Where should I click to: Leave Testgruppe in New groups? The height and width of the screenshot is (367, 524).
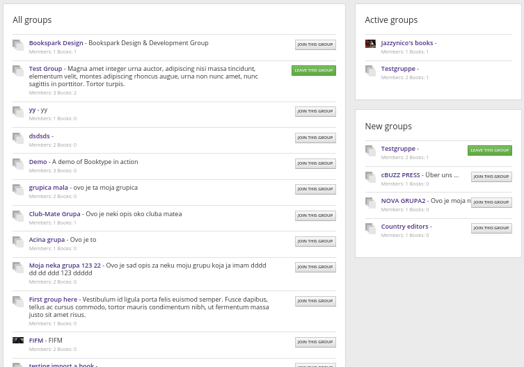(x=490, y=150)
